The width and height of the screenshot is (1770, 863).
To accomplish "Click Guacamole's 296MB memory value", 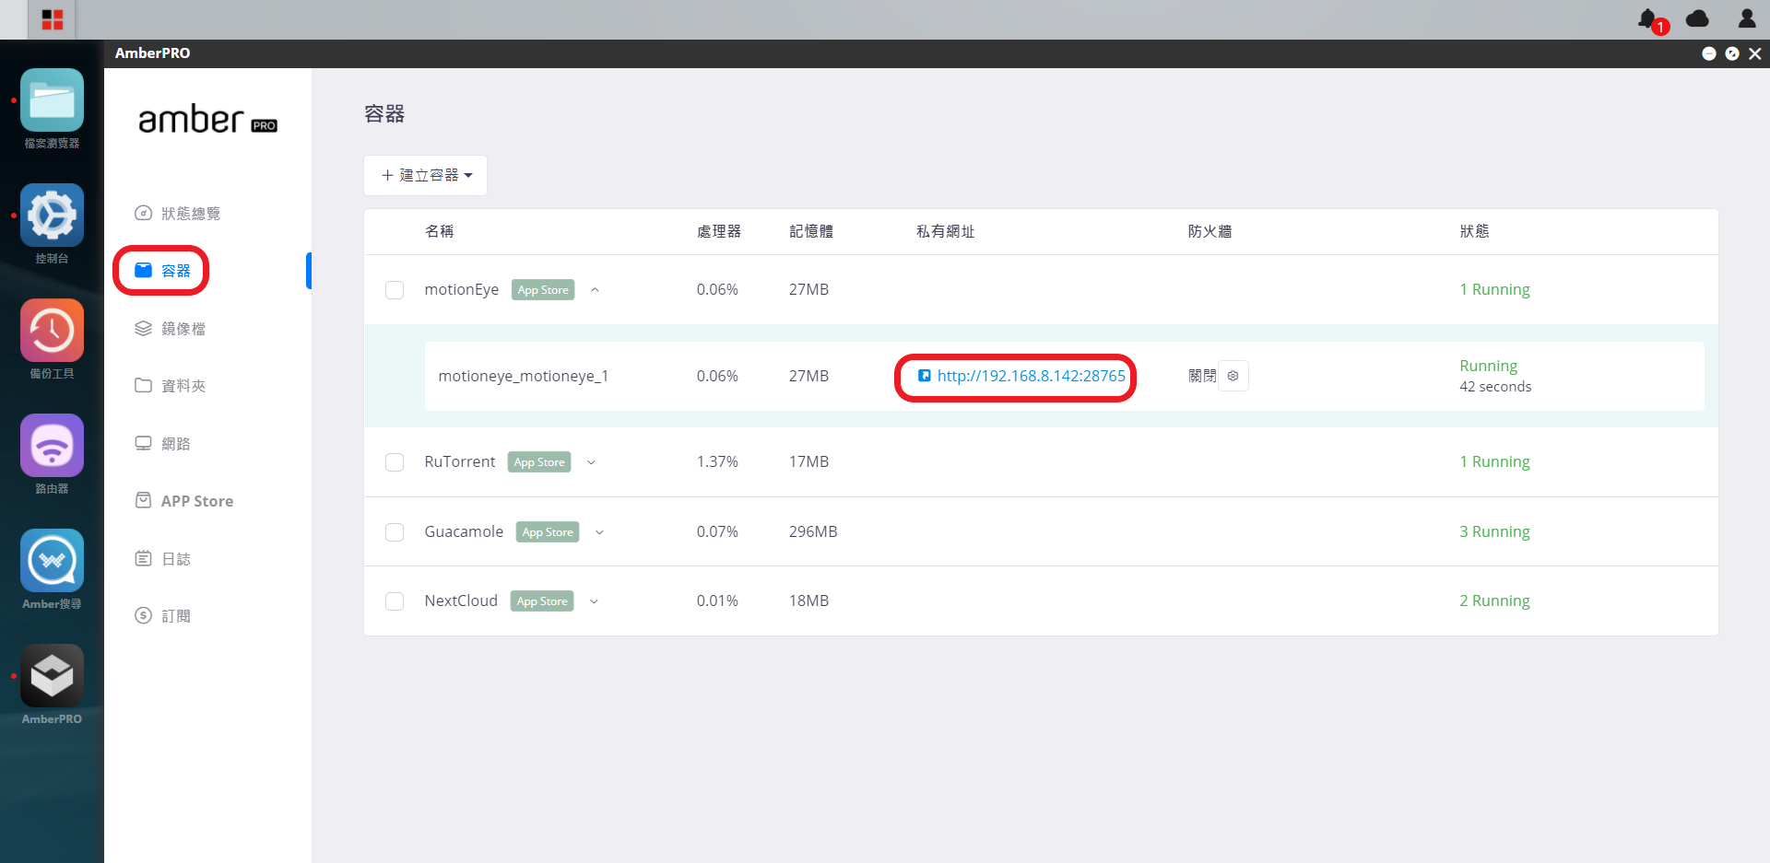I will point(813,531).
